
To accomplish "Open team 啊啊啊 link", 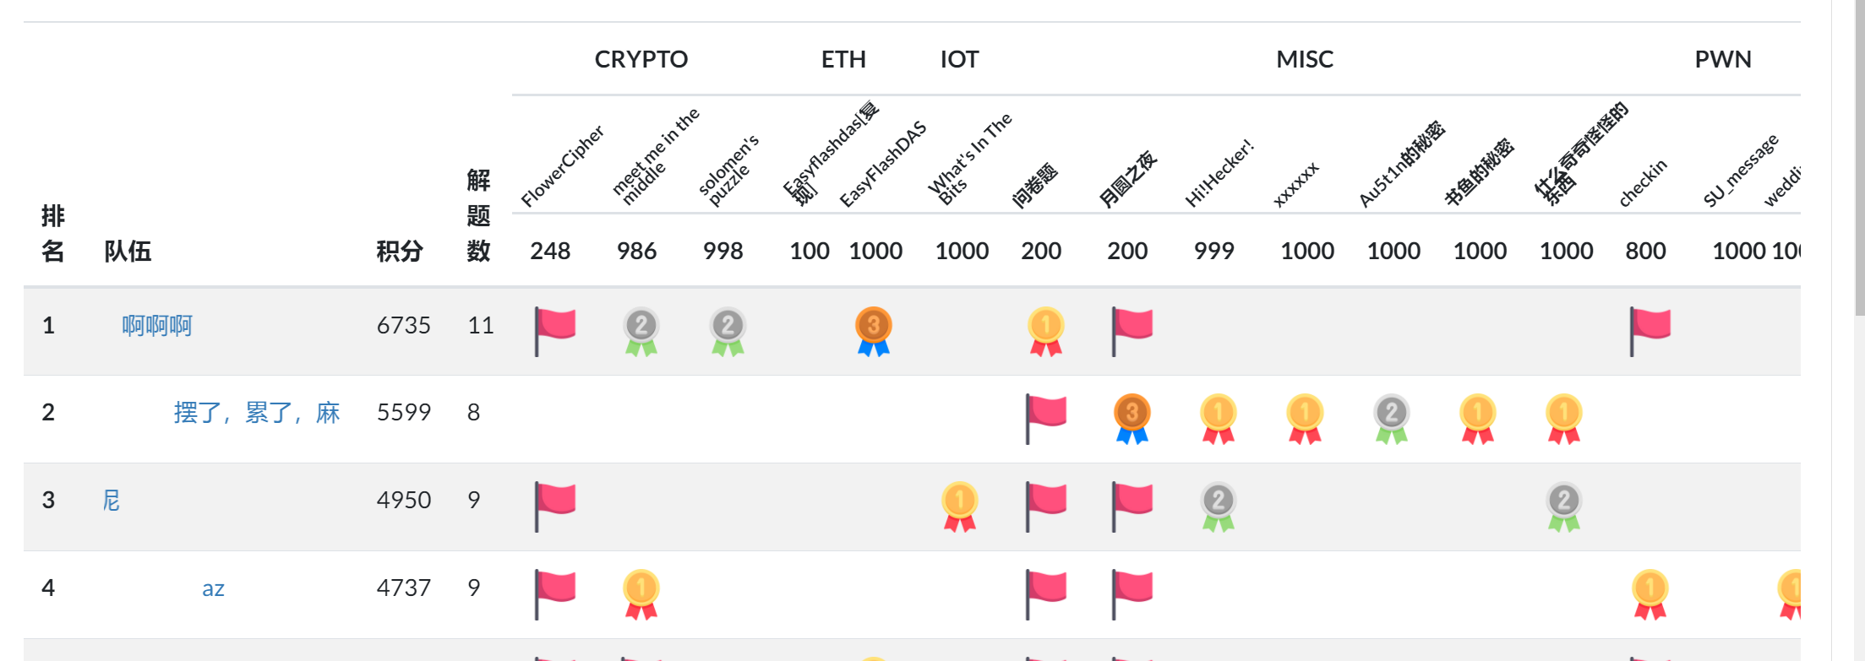I will tap(157, 325).
